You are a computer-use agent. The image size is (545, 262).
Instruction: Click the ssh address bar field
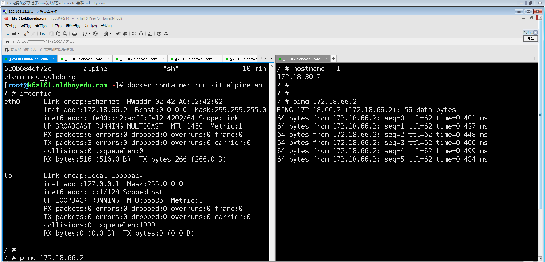[x=43, y=41]
